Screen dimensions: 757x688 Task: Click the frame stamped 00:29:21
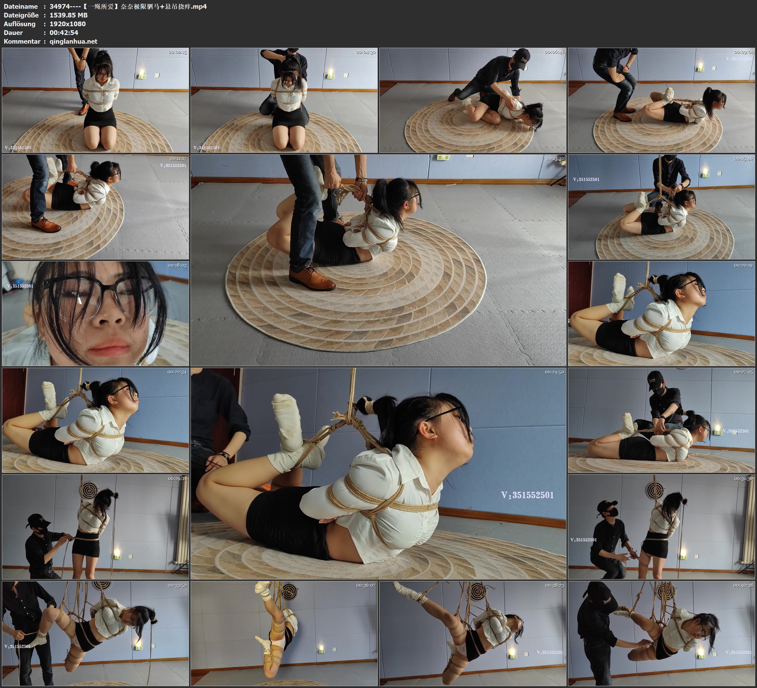(95, 526)
